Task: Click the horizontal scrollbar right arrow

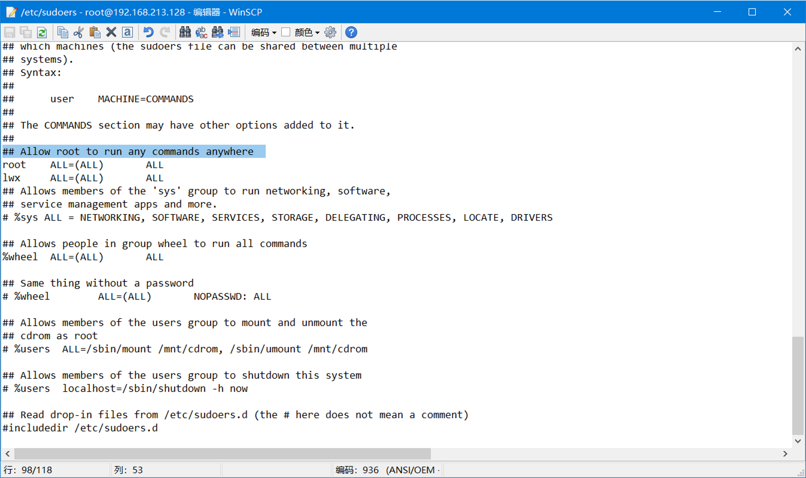Action: pos(785,454)
